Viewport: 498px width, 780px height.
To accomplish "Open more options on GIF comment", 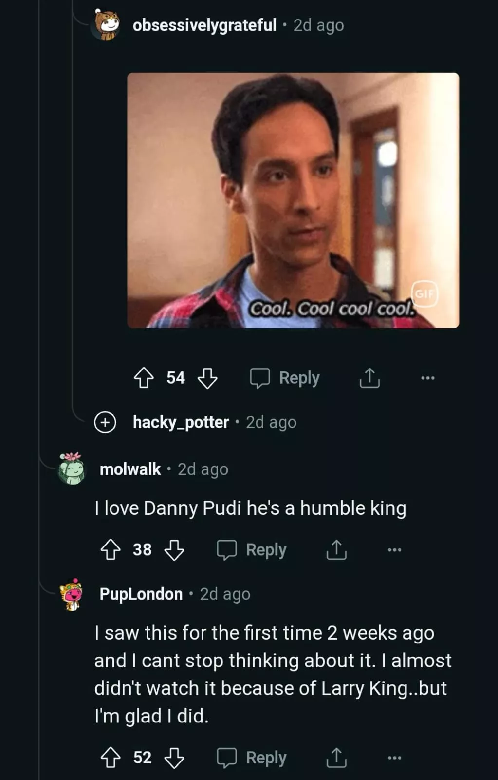I will pos(427,378).
